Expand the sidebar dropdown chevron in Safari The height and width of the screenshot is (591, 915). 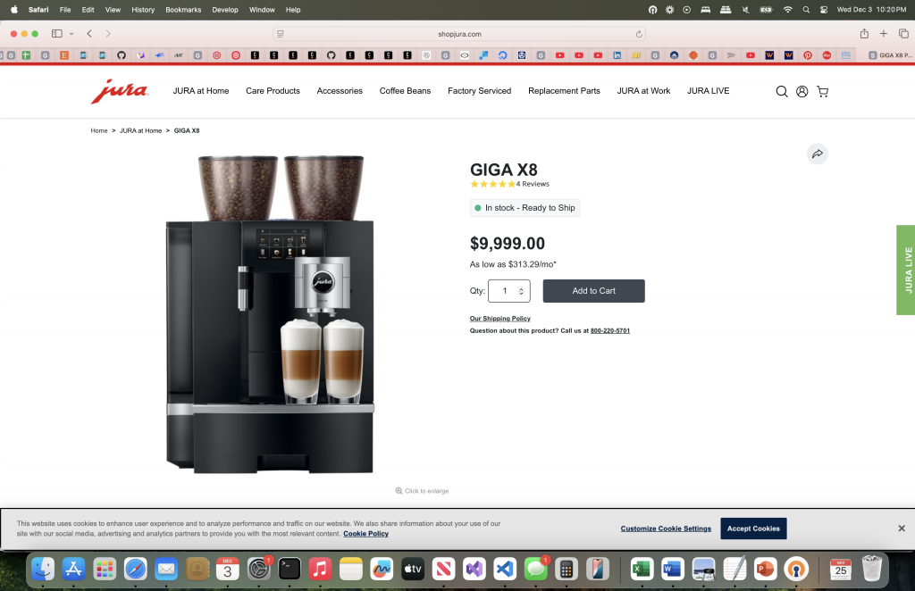pos(71,34)
